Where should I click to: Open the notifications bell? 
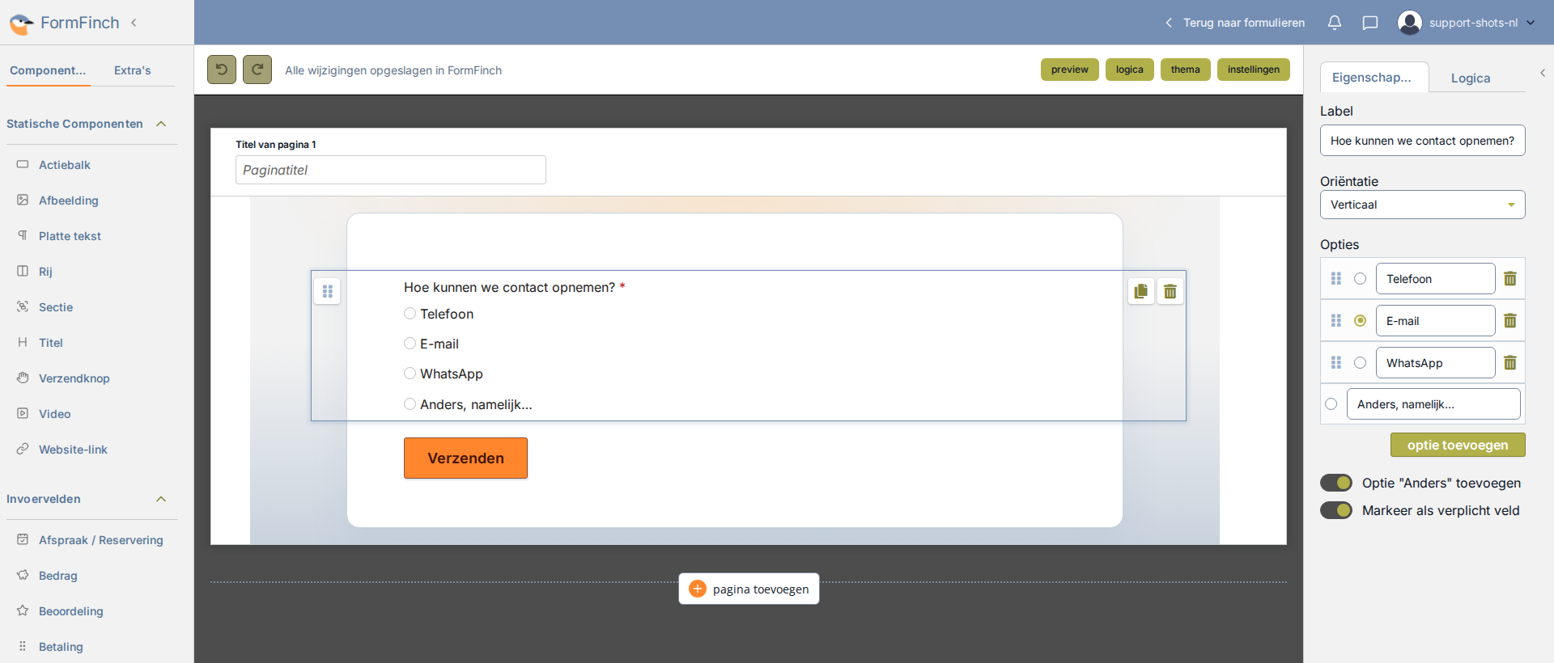click(x=1335, y=23)
